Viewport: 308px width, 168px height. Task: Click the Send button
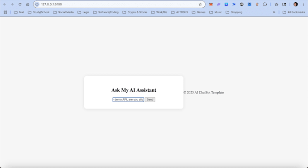coord(150,99)
